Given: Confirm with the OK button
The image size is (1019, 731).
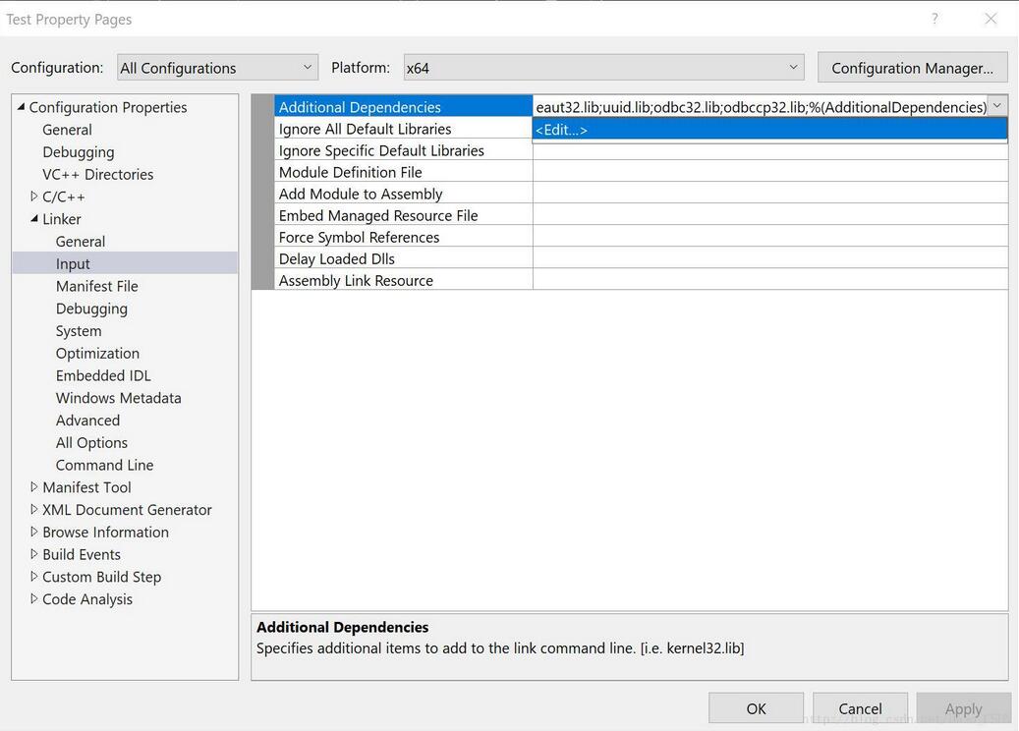Looking at the screenshot, I should point(756,707).
